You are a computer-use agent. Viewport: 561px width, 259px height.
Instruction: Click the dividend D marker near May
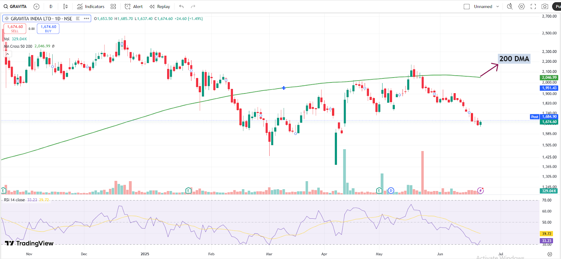click(x=391, y=191)
